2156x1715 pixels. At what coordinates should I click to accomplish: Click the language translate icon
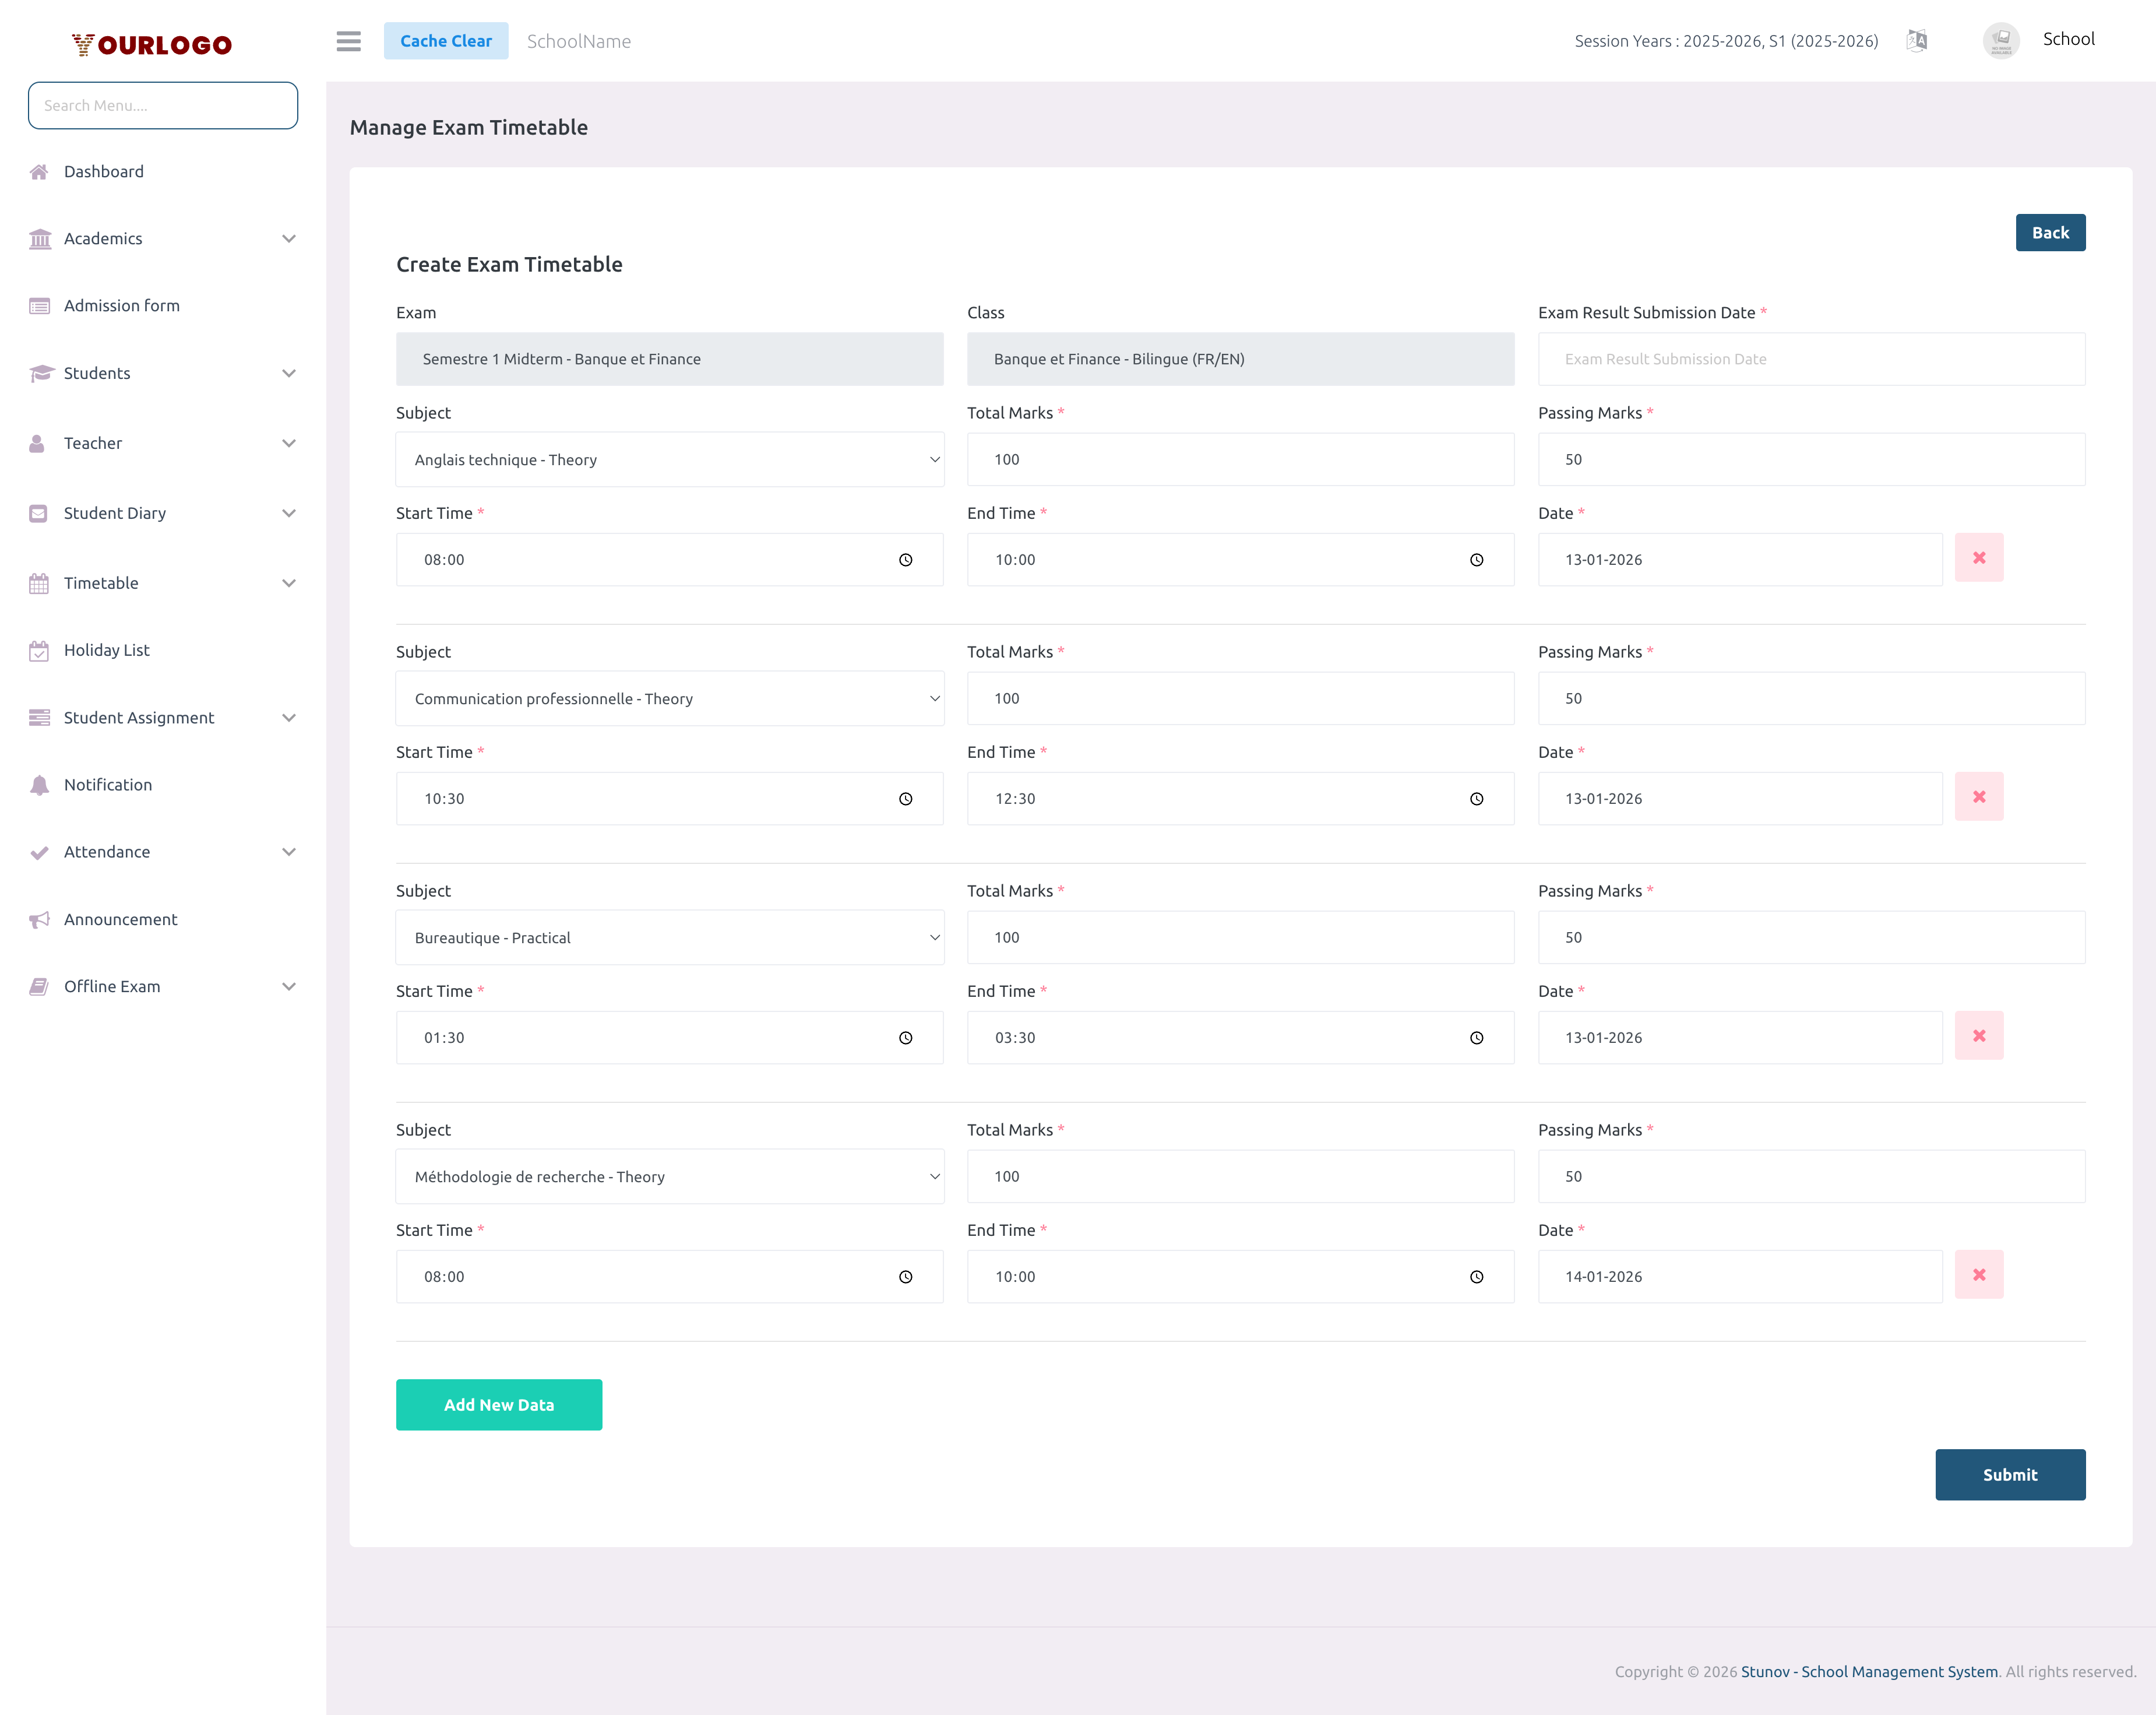(x=1916, y=41)
